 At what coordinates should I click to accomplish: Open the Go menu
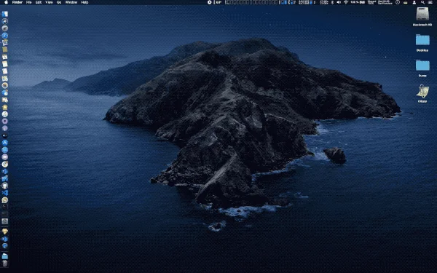(59, 2)
